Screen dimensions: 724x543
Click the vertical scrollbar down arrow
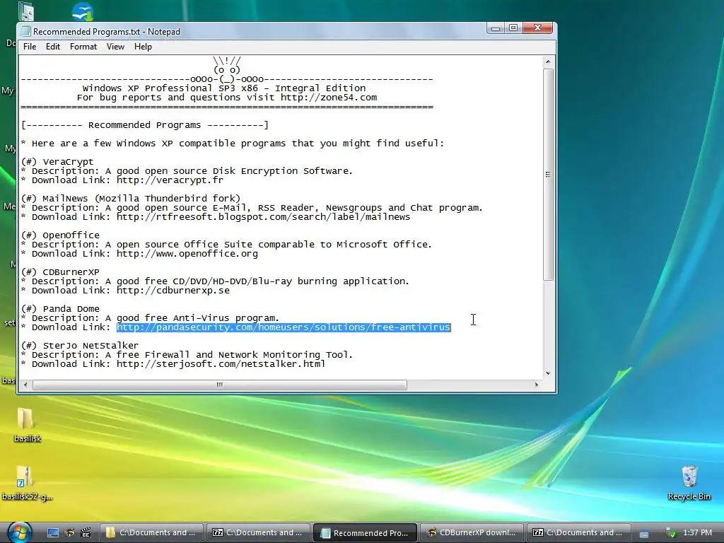548,373
